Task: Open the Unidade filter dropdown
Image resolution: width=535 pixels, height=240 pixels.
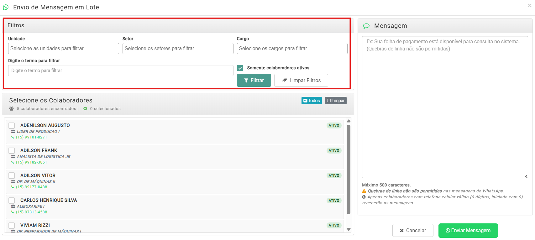Action: [x=63, y=49]
